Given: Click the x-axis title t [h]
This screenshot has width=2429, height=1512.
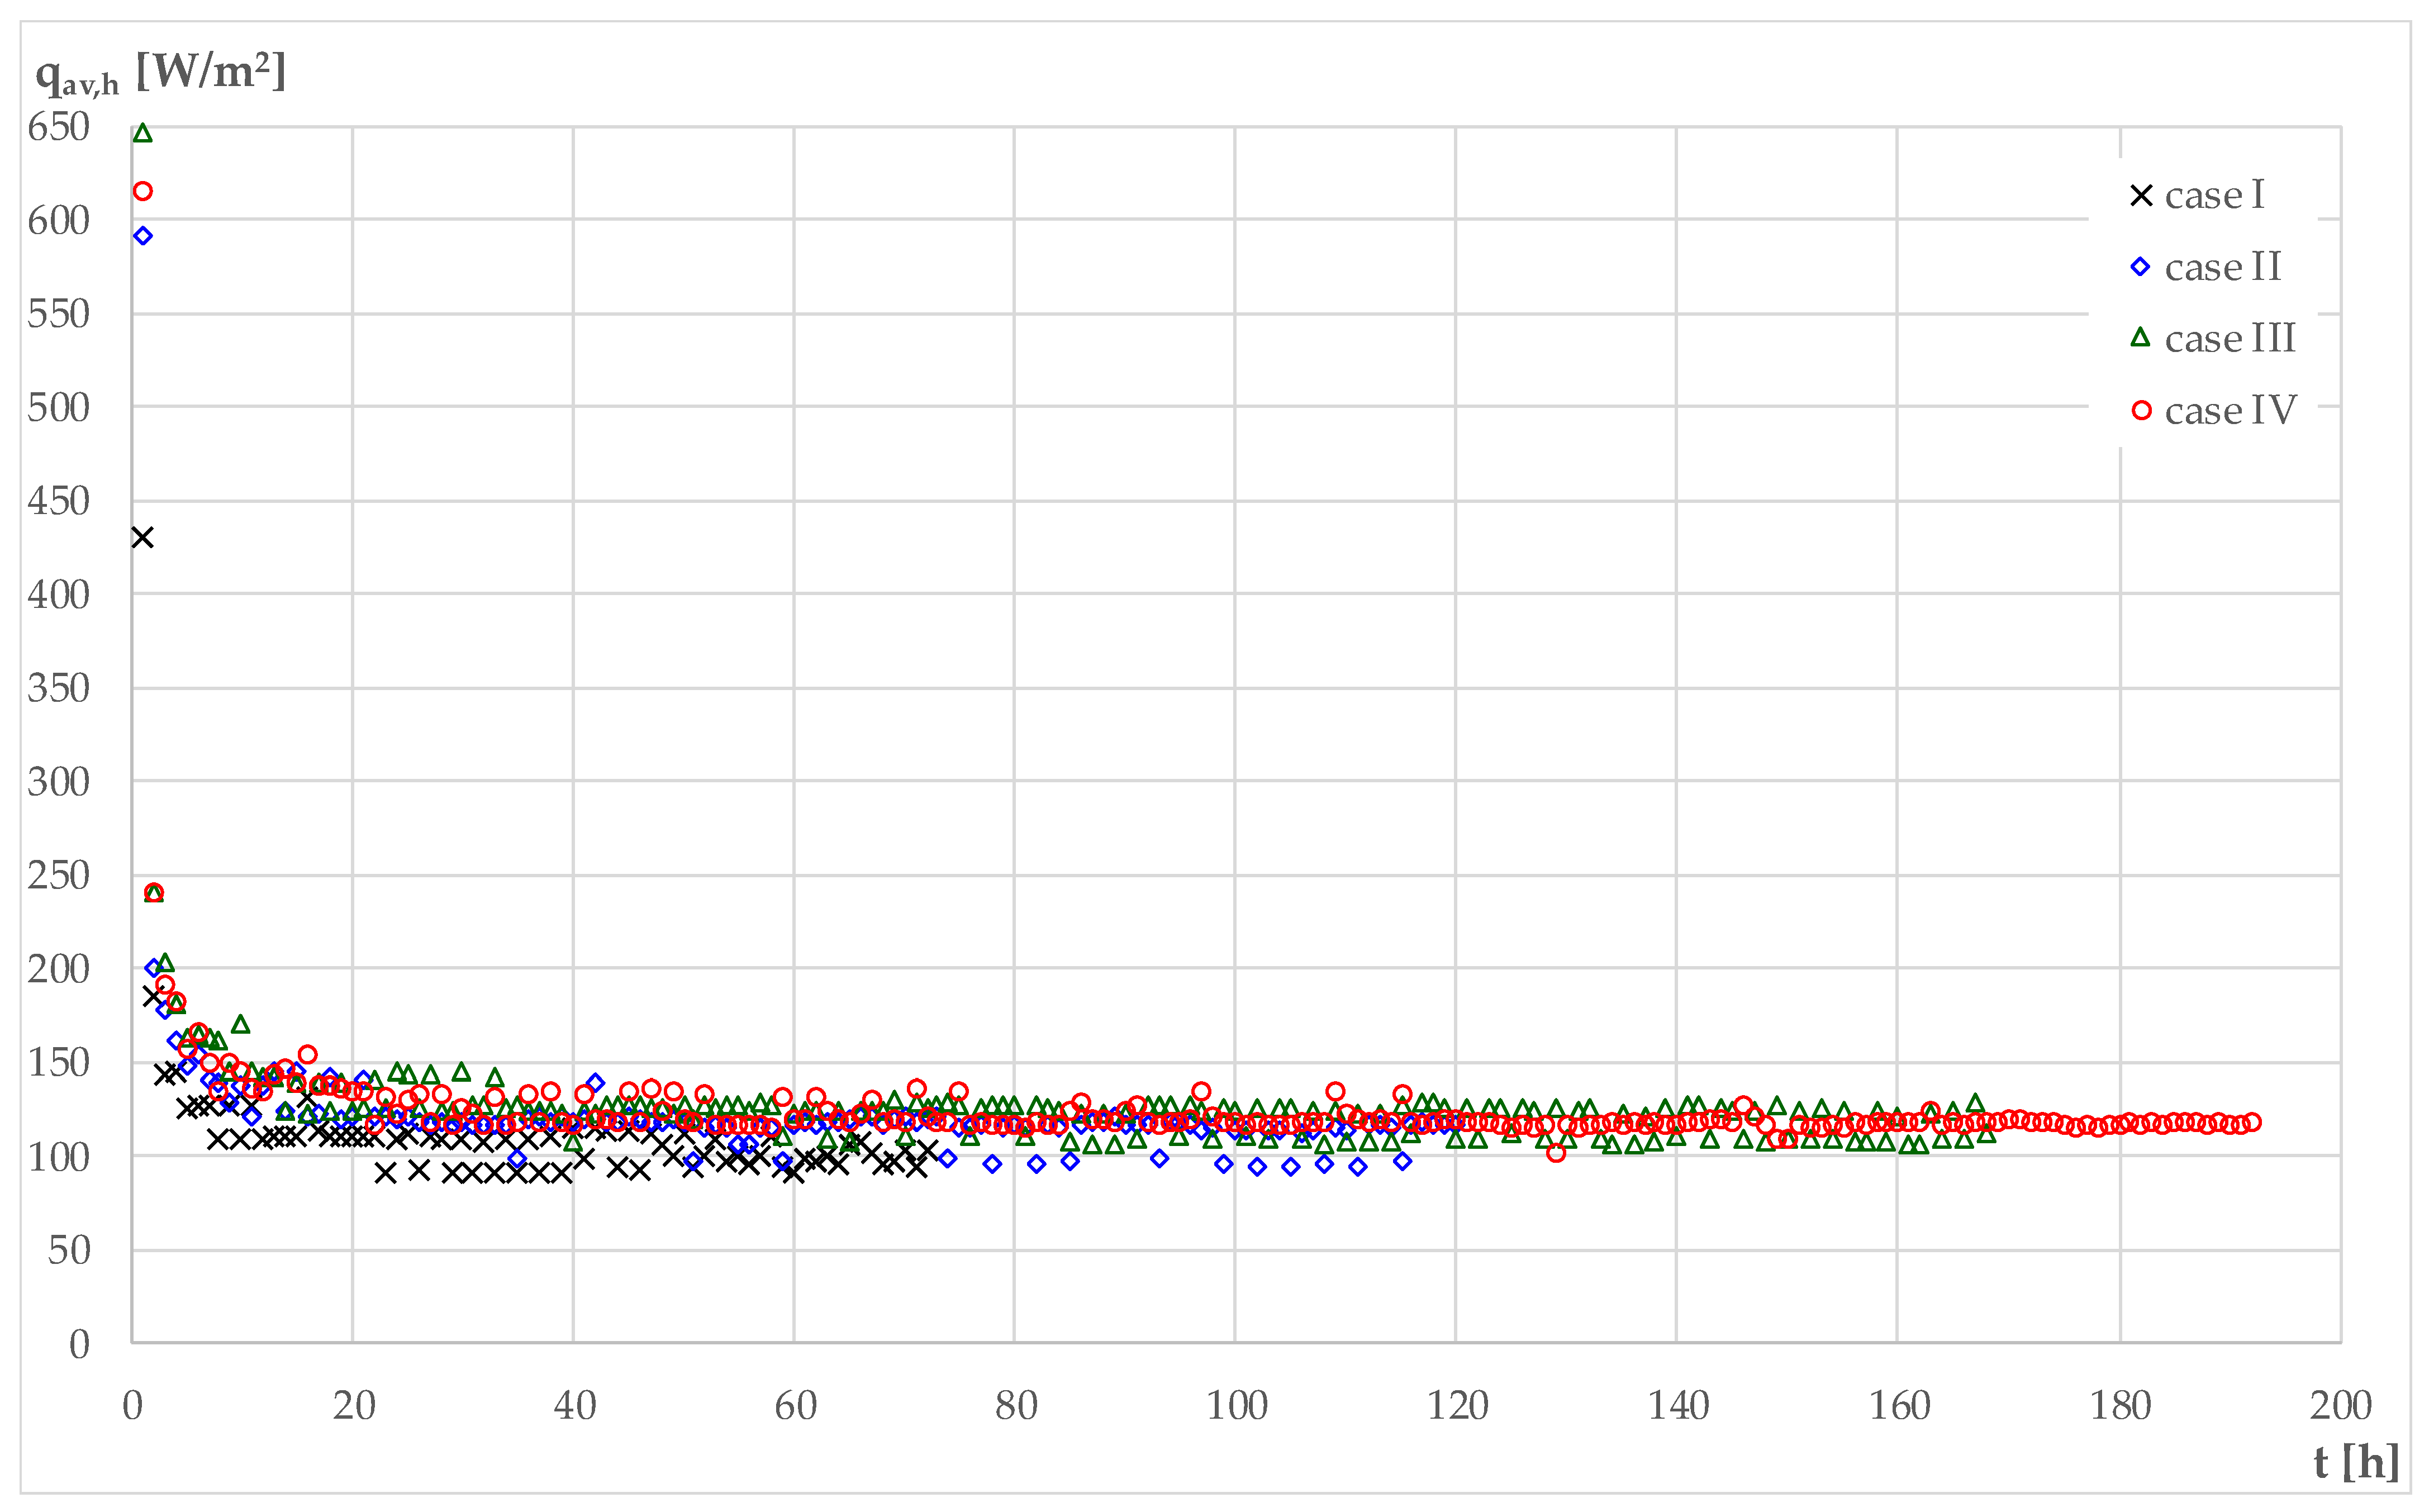Looking at the screenshot, I should [x=2355, y=1462].
